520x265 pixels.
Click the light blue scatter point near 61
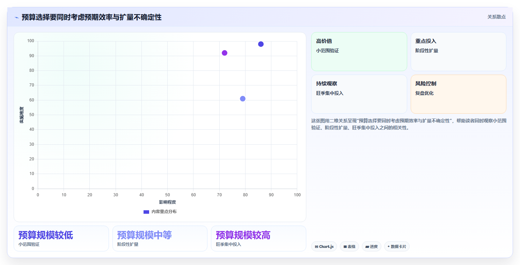(x=243, y=99)
